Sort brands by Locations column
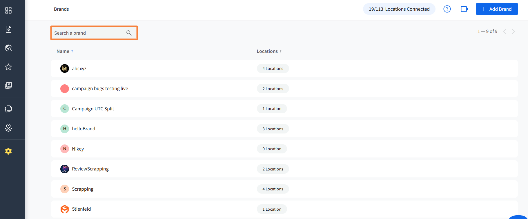 coord(269,51)
